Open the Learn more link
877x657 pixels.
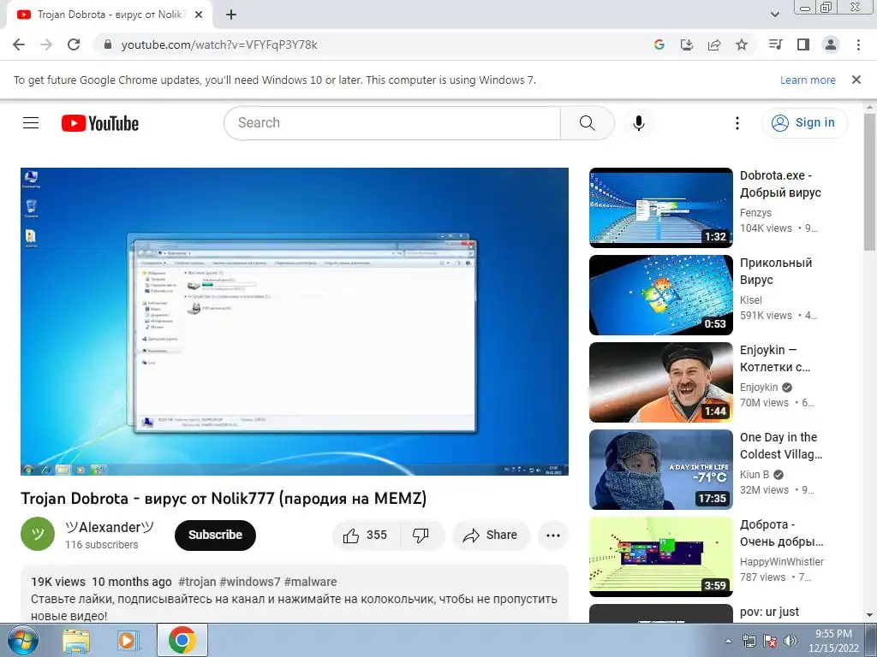pos(808,80)
